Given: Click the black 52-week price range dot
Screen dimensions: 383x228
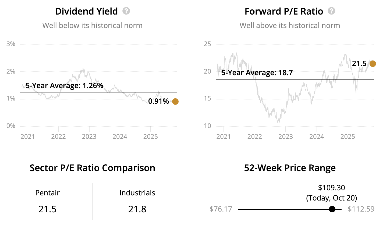Looking at the screenshot, I should point(332,209).
